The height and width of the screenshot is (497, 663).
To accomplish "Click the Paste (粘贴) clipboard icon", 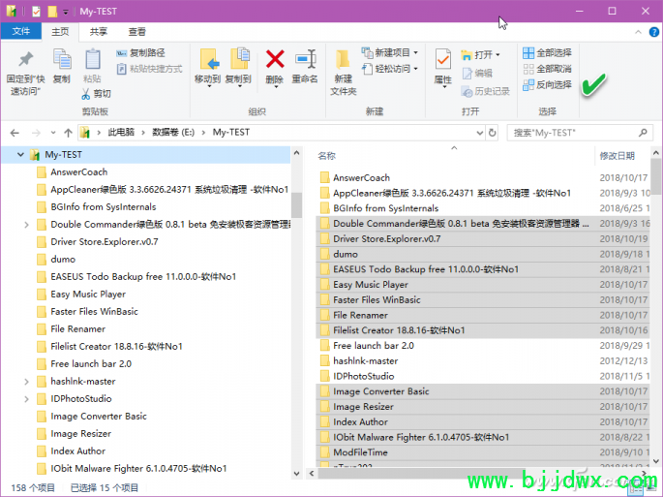I will tap(92, 59).
